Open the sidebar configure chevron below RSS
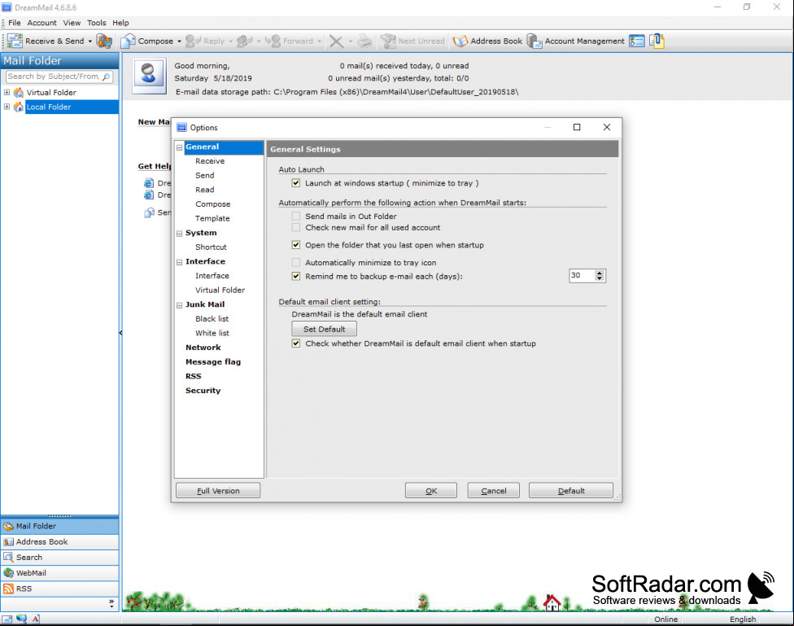The height and width of the screenshot is (626, 794). click(x=111, y=603)
